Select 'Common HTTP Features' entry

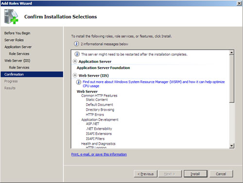[99, 96]
